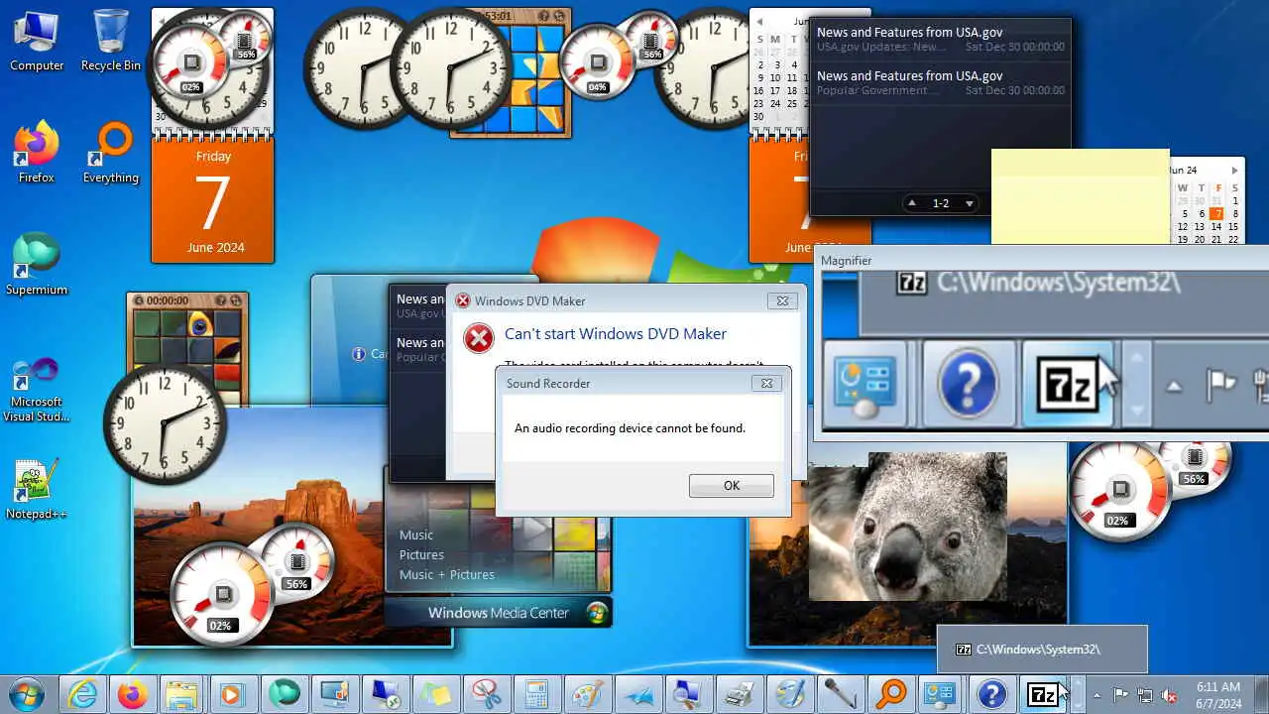The width and height of the screenshot is (1269, 714).
Task: Launch Internet Explorer from the taskbar
Action: (x=82, y=694)
